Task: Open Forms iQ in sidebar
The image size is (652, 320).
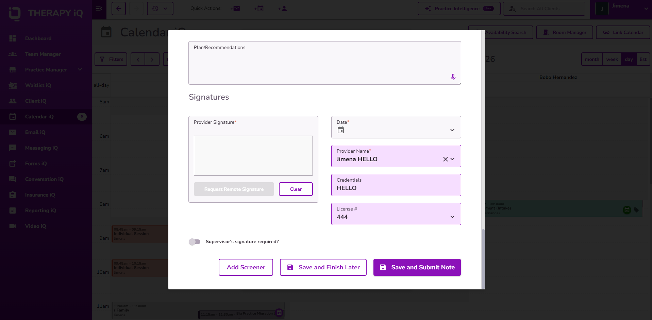Action: click(x=36, y=164)
